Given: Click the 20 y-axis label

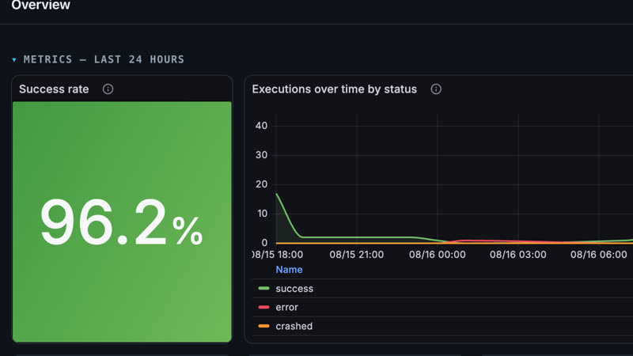Looking at the screenshot, I should click(x=261, y=184).
